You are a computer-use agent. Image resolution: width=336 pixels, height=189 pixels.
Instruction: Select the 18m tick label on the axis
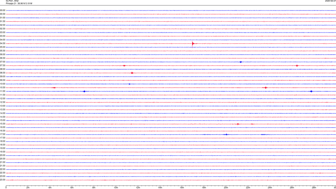point(204,188)
